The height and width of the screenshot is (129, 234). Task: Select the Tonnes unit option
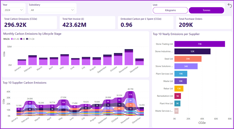click(x=206, y=10)
